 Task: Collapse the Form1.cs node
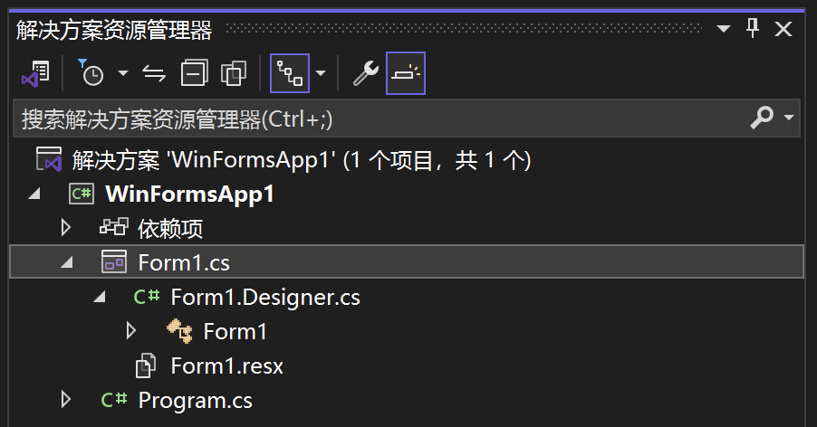click(67, 263)
